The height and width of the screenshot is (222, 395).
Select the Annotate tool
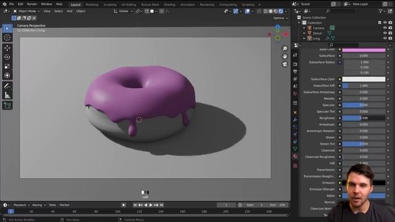[7, 86]
